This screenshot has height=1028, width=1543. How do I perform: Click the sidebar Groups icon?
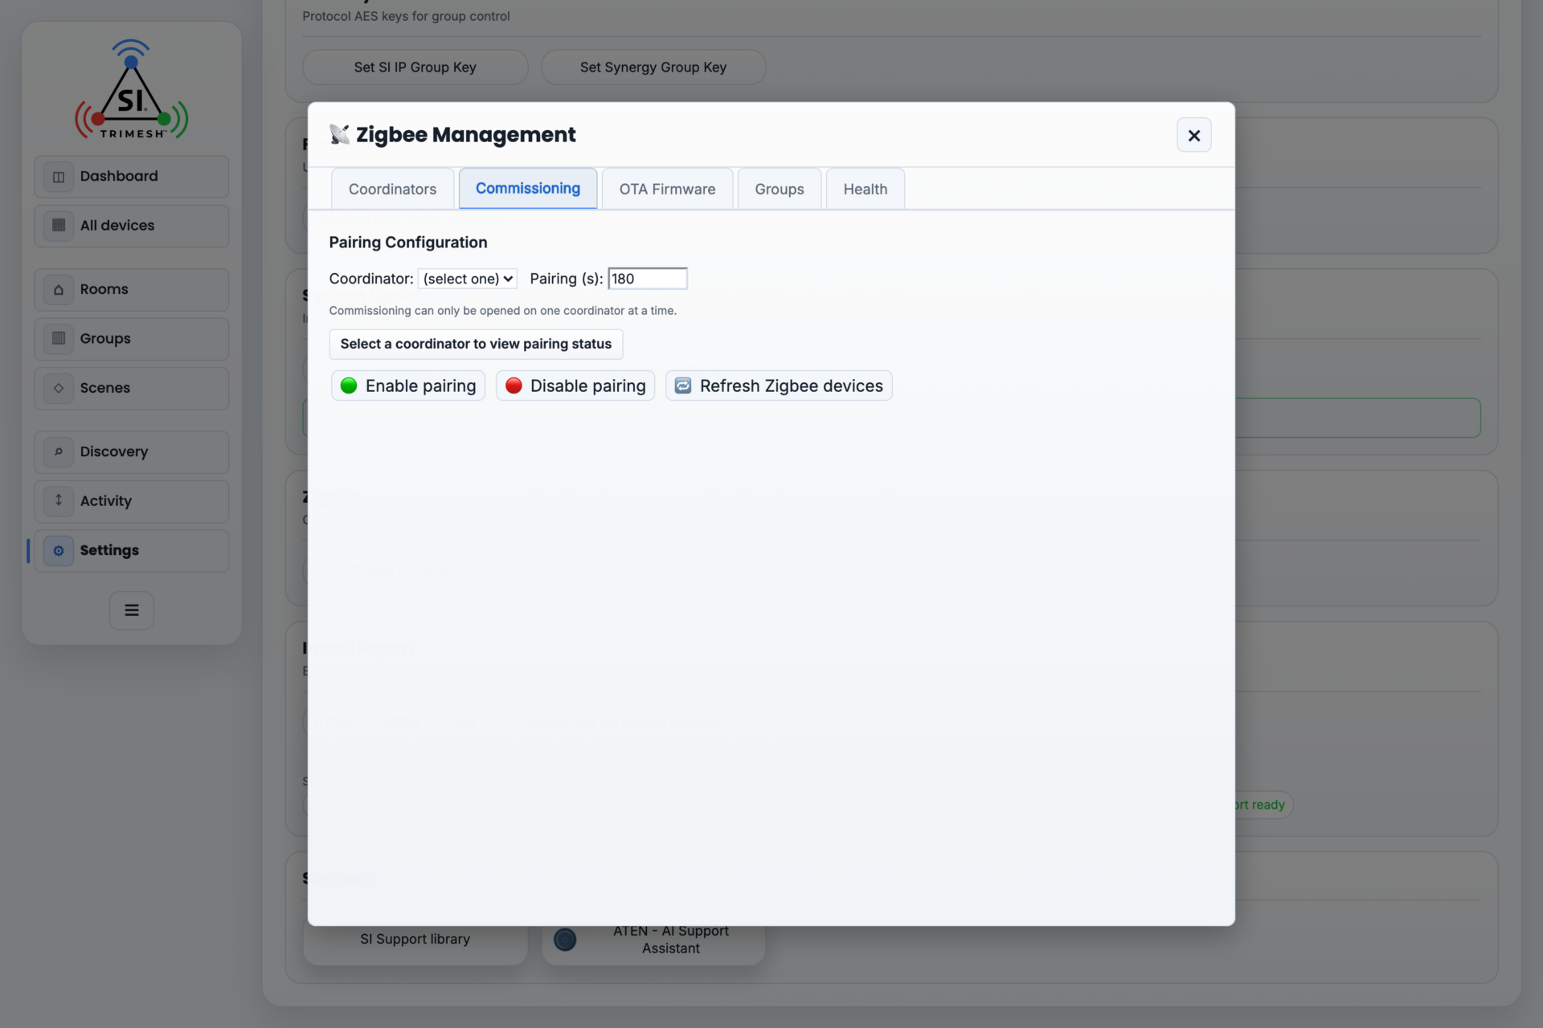[59, 339]
